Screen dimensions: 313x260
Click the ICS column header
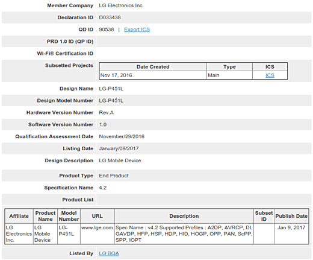(x=270, y=67)
